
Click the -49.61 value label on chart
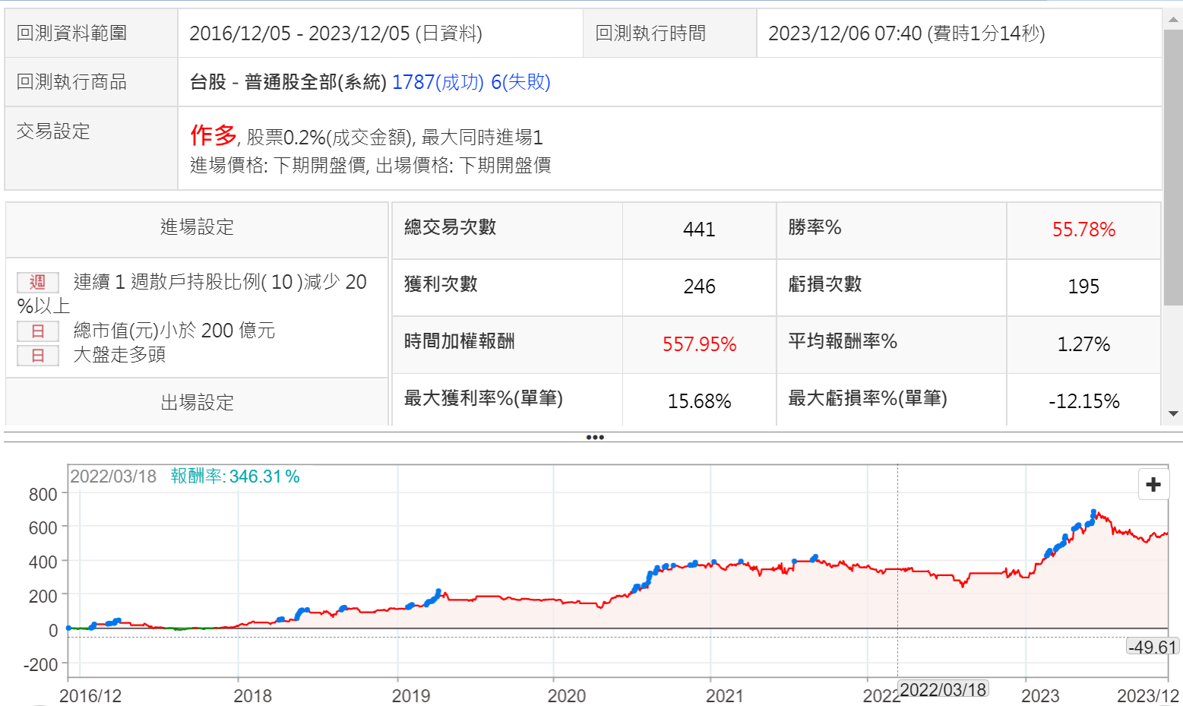point(1152,647)
